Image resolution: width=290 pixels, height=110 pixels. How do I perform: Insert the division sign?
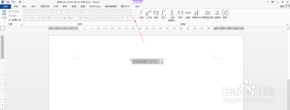click(x=59, y=12)
